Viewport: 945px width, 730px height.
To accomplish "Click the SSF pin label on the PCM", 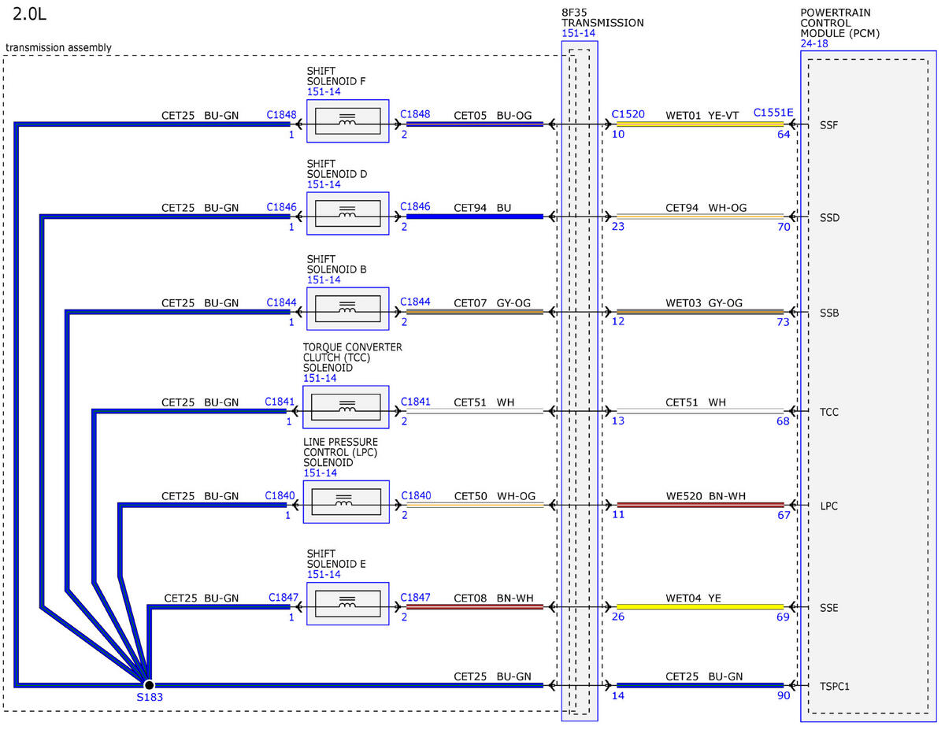I will [829, 125].
